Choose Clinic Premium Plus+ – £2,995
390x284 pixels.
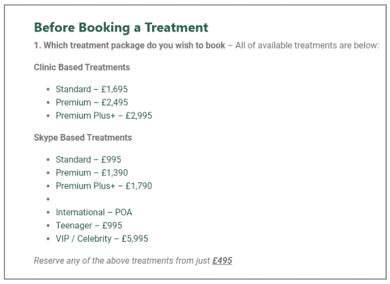point(103,115)
